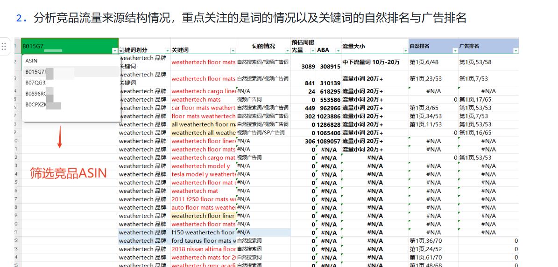
Task: Open the 自然排名 column filter arrow
Action: click(x=455, y=51)
